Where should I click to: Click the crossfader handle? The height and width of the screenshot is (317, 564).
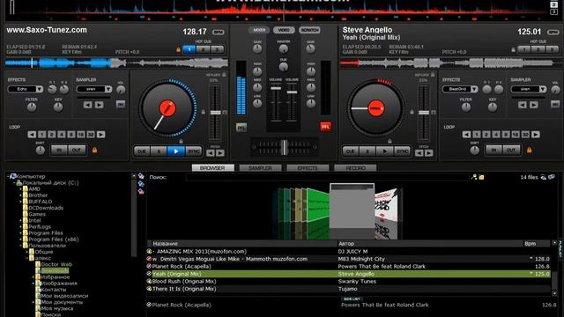(284, 147)
